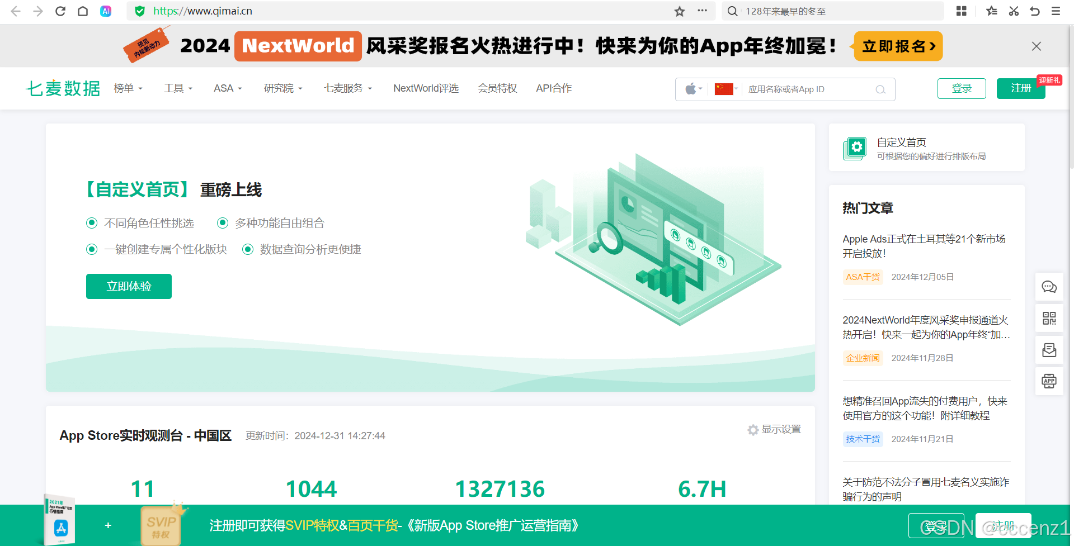
Task: Select the 多种功能自由组合 radio bullet
Action: (223, 223)
